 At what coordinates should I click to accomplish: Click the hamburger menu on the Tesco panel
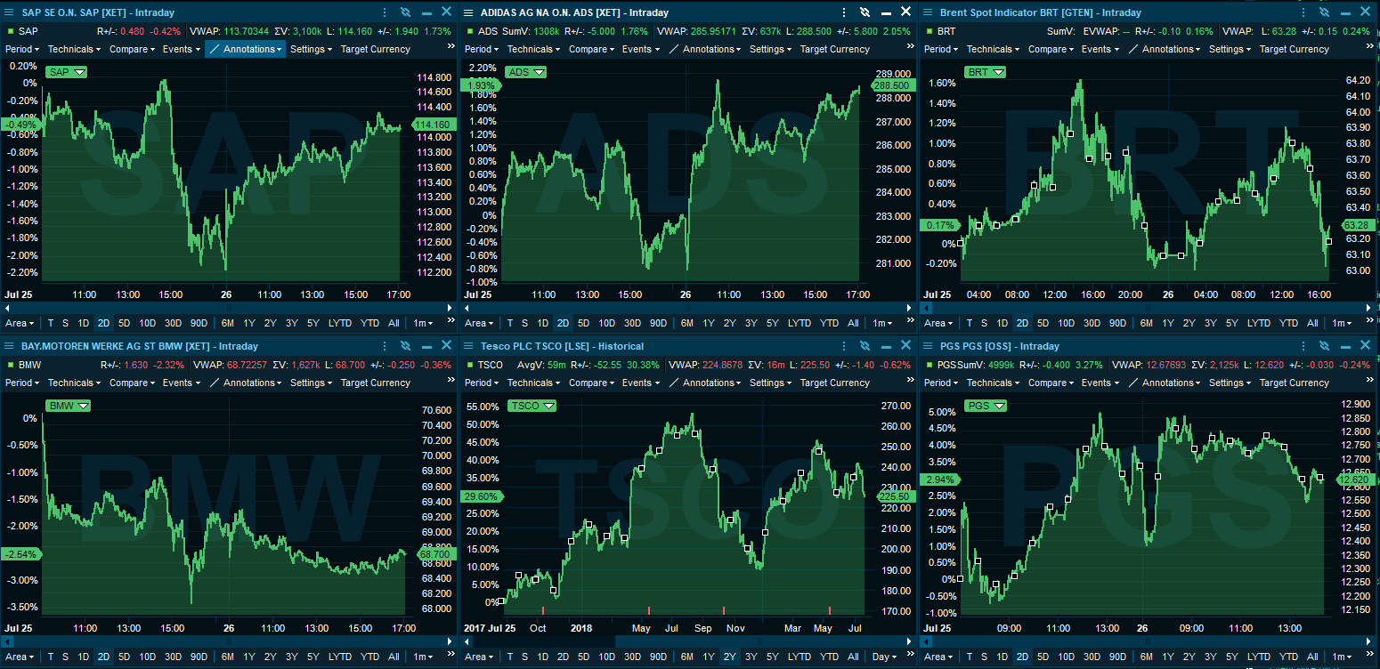[x=468, y=346]
